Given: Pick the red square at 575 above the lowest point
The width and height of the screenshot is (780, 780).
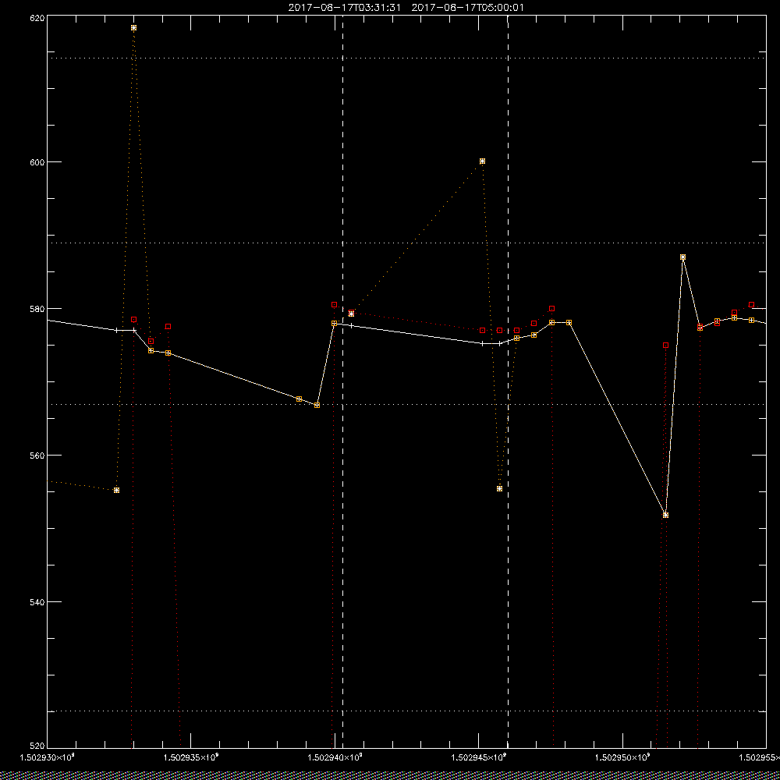Looking at the screenshot, I should click(x=665, y=346).
